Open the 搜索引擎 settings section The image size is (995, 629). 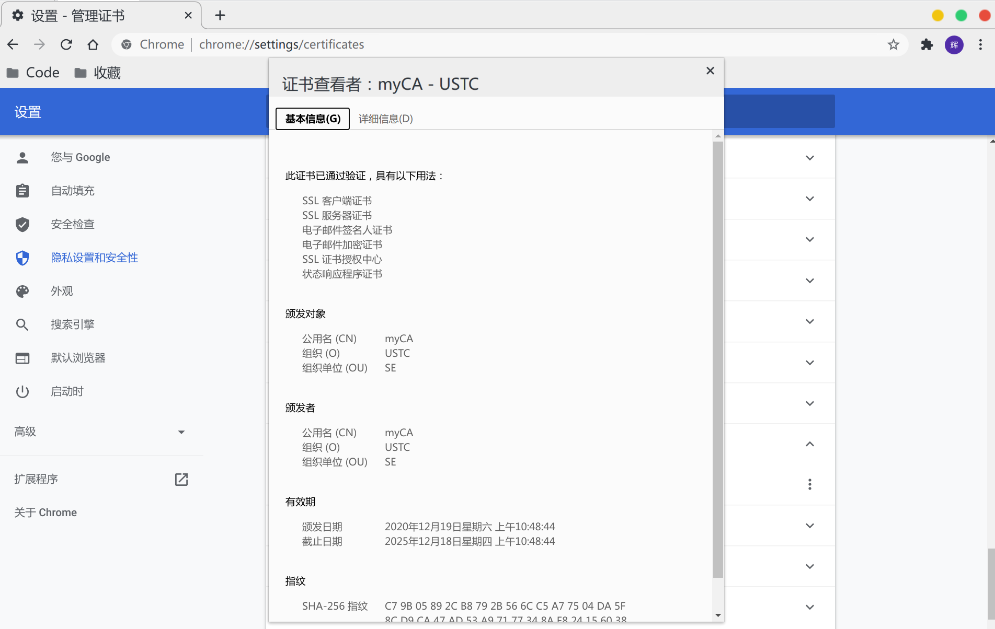[x=73, y=325]
